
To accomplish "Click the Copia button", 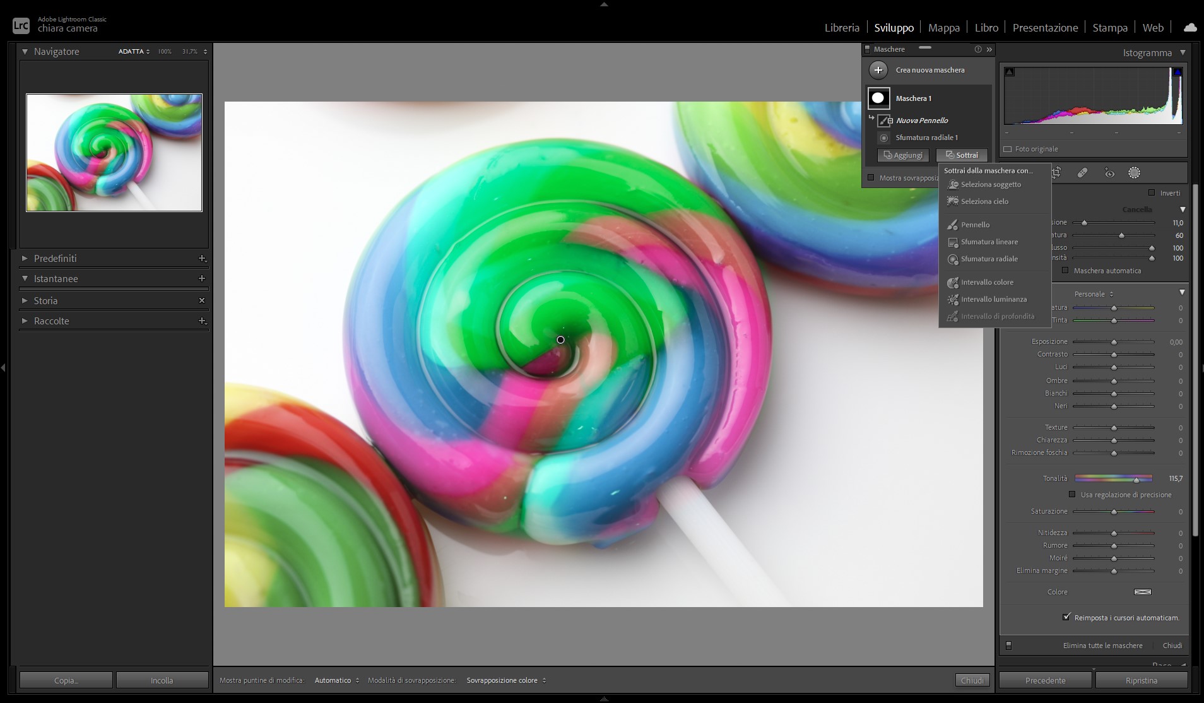I will (x=66, y=680).
